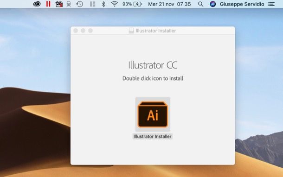The width and height of the screenshot is (283, 177).
Task: Click the red pause bars menu bar icon
Action: pyautogui.click(x=48, y=4)
